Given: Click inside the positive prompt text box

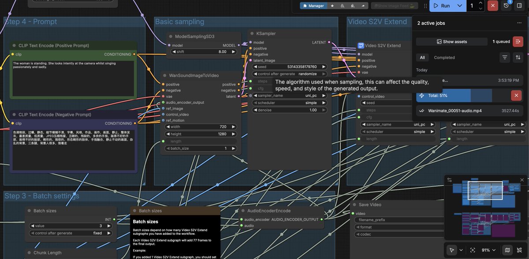Looking at the screenshot, I should (x=73, y=78).
